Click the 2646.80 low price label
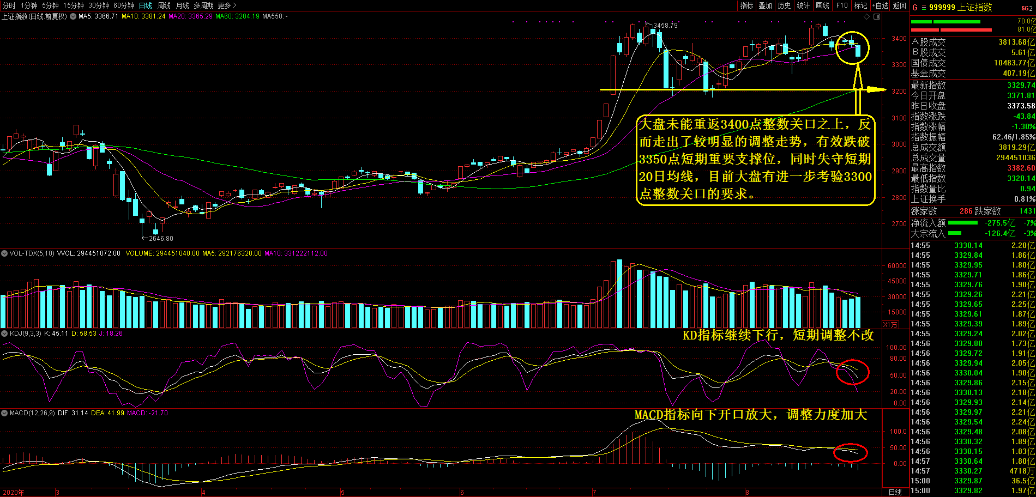 (x=161, y=239)
